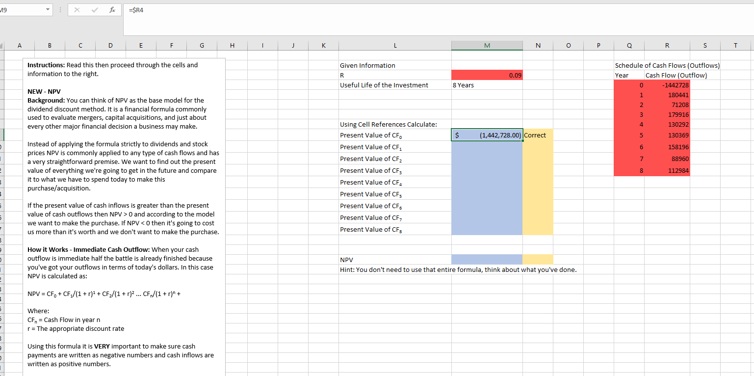754x376 pixels.
Task: Select the cash flow cell 158196
Action: pyautogui.click(x=667, y=147)
